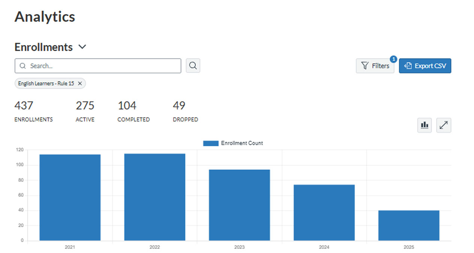Viewport: 474px width, 253px height.
Task: Select the 2023 bar in the chart
Action: click(x=239, y=204)
